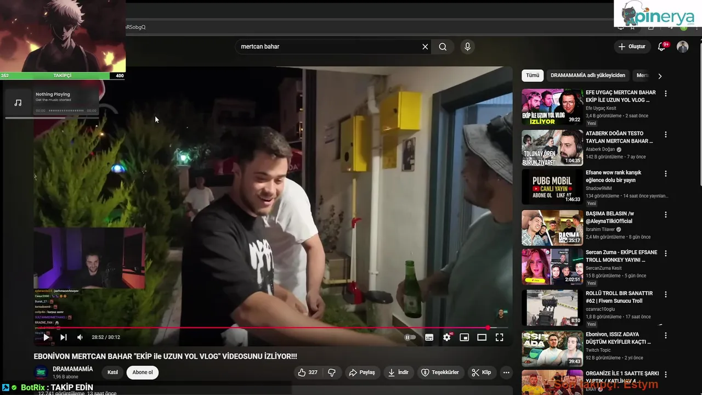Open options for 'EFE UYGAÇ MERTCAN BAHAR' video
Viewport: 702px width, 395px height.
point(666,94)
